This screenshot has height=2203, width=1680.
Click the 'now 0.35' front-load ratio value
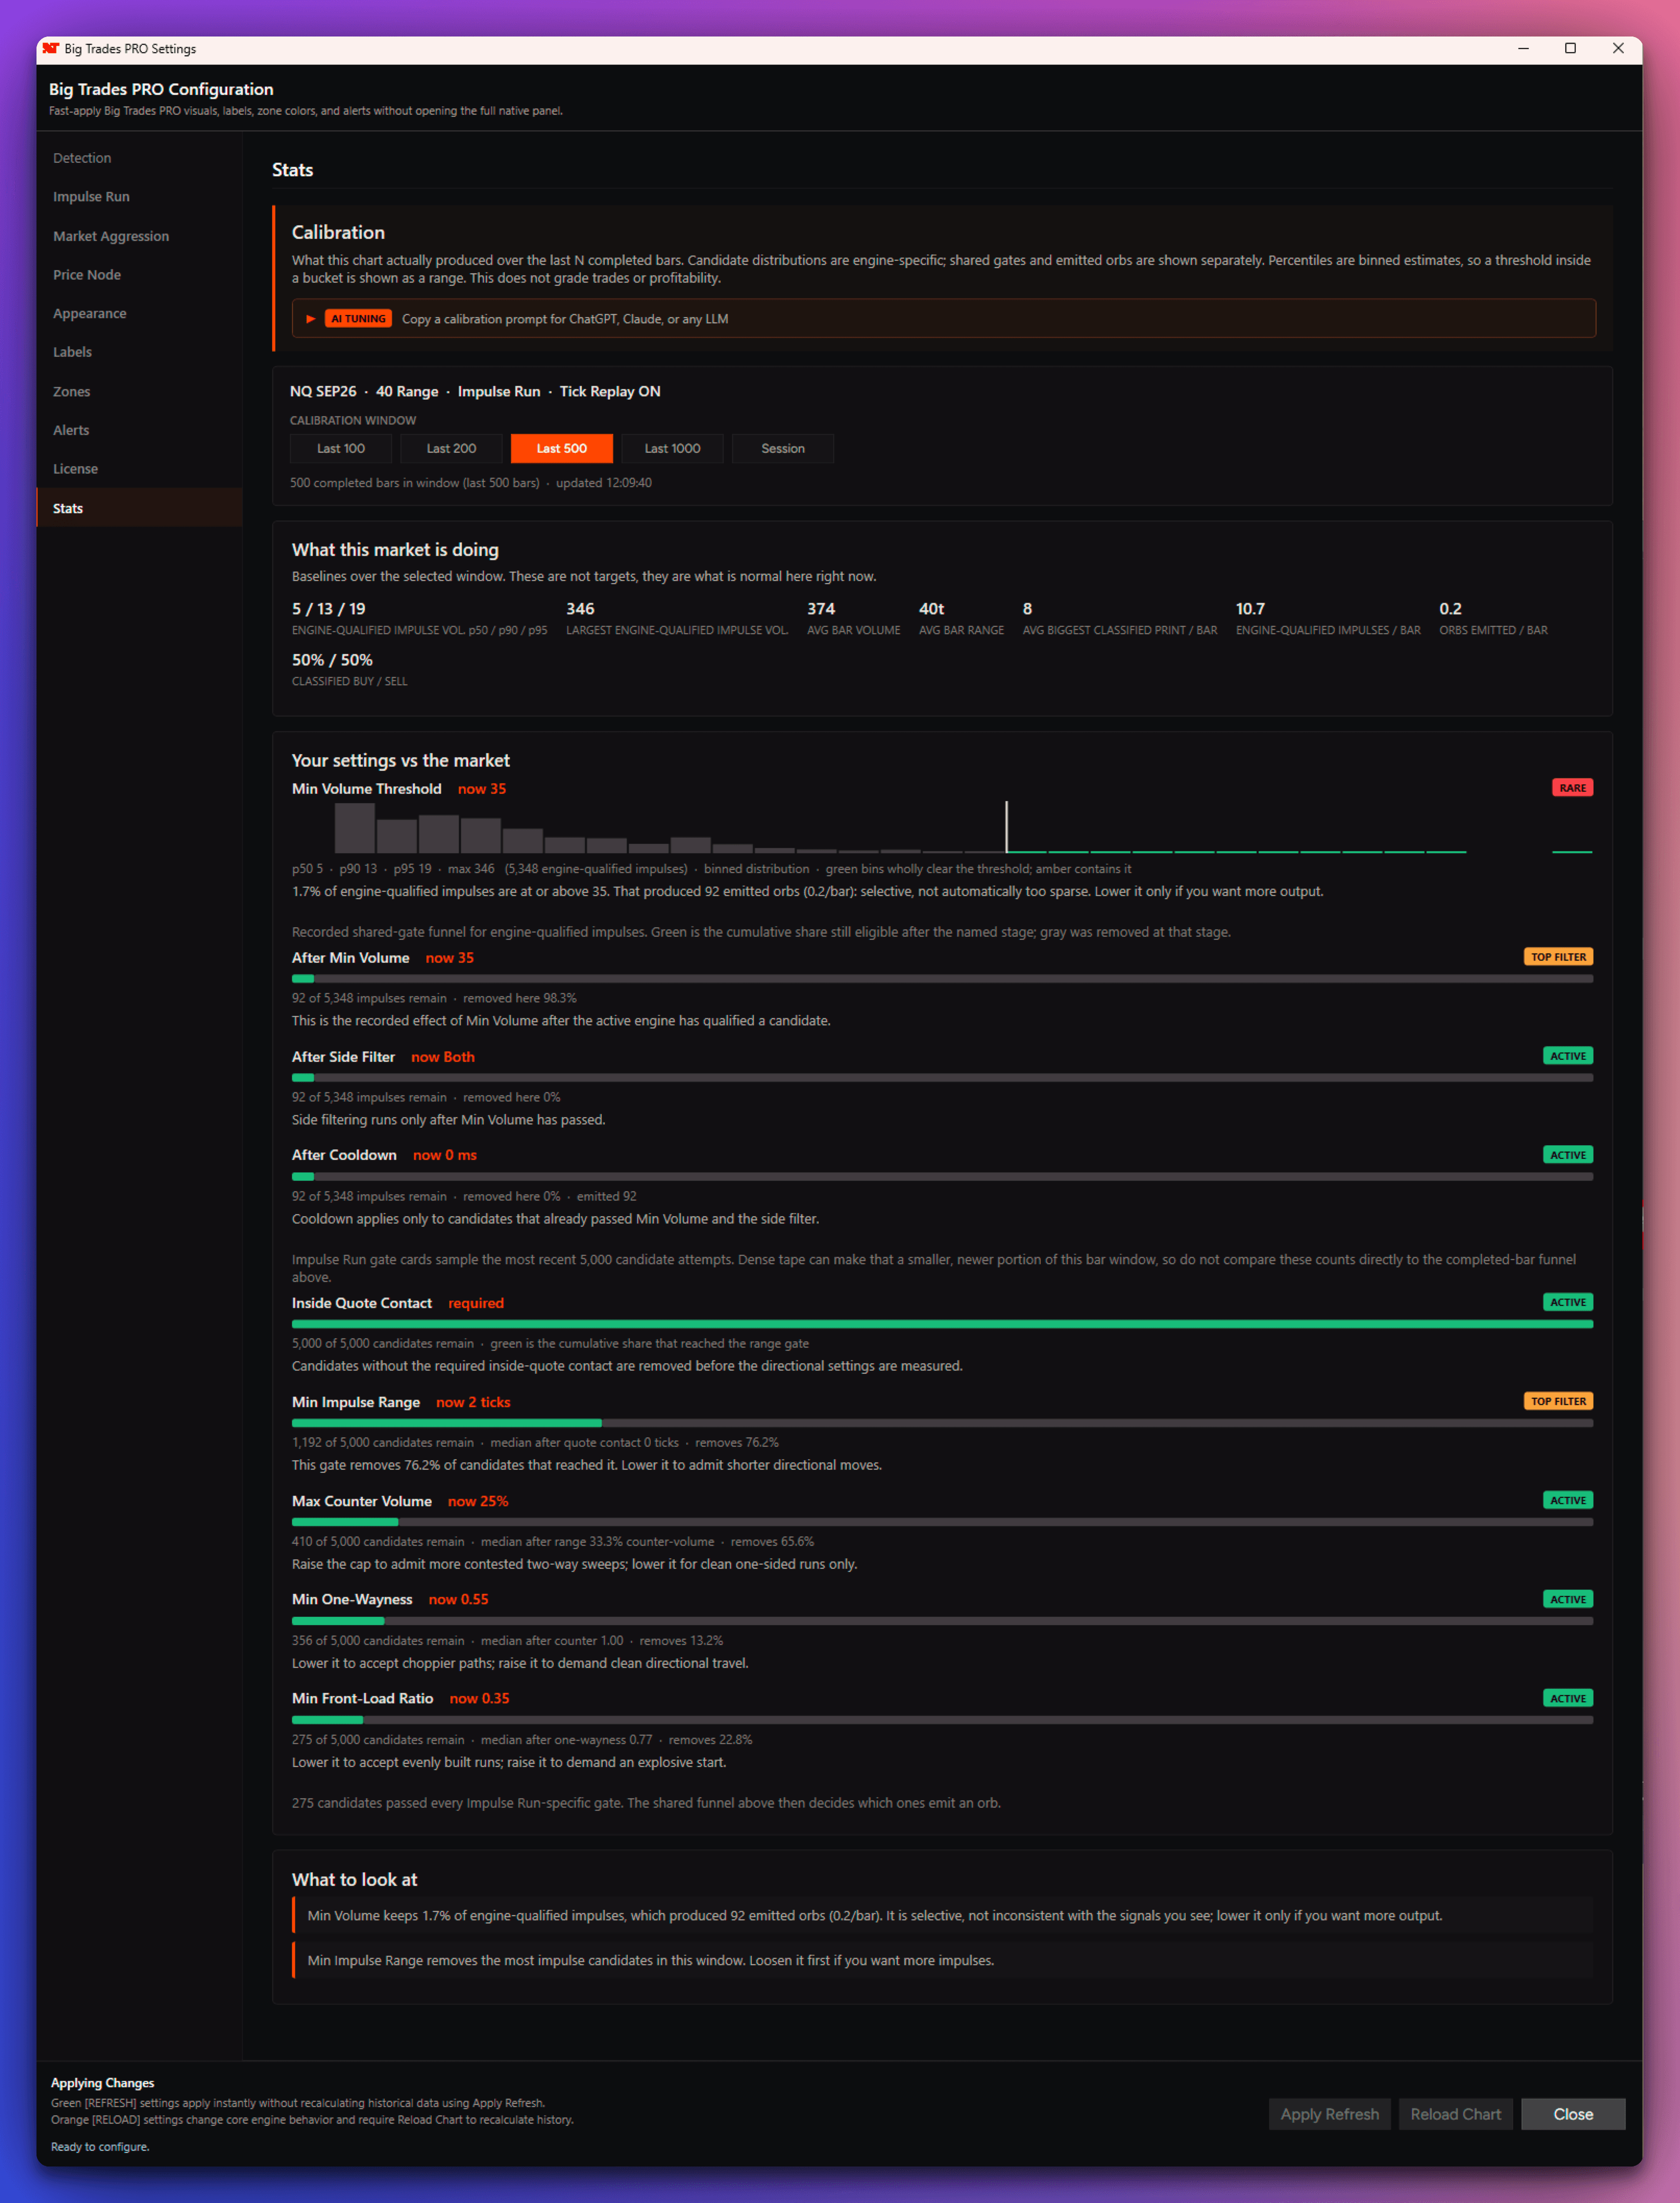click(480, 1698)
